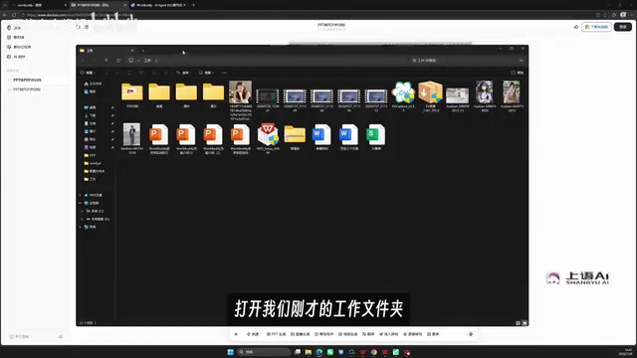Open Documents (文档) quick access item
Image resolution: width=637 pixels, height=358 pixels.
91,123
